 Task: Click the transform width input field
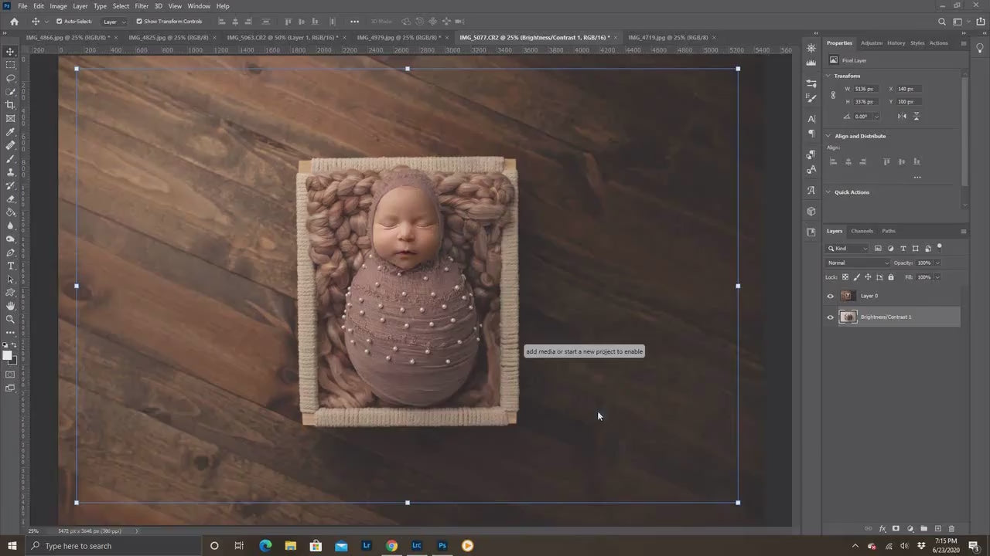865,89
